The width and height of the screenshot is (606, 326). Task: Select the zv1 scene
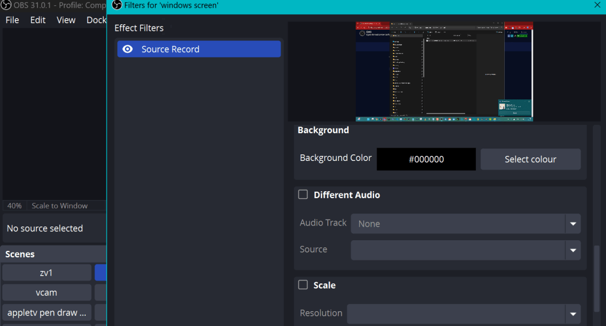point(47,273)
